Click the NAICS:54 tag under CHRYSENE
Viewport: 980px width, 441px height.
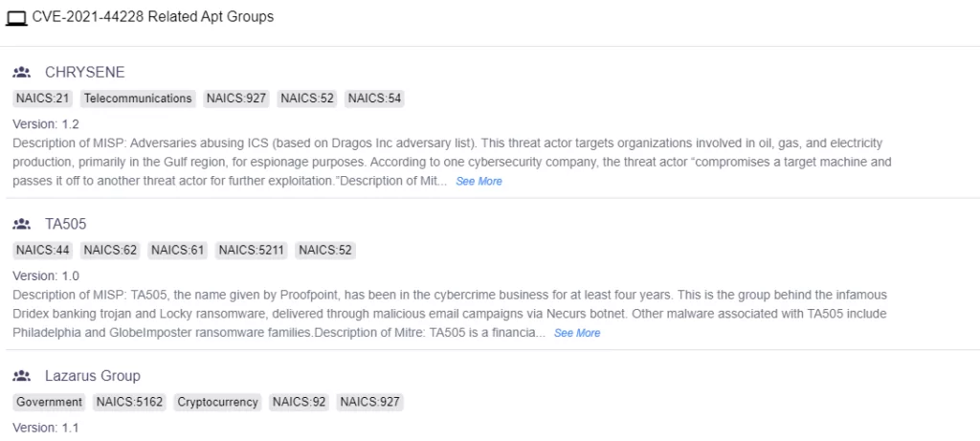tap(374, 99)
